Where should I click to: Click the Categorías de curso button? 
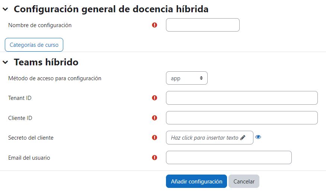(x=34, y=45)
